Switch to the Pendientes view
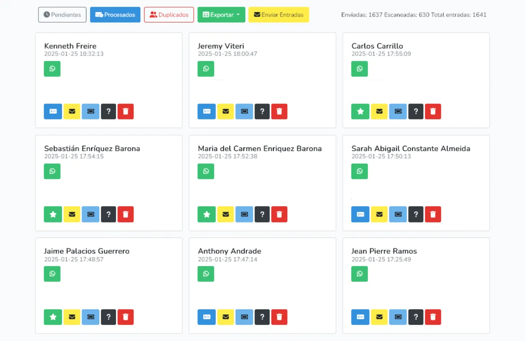 click(62, 14)
